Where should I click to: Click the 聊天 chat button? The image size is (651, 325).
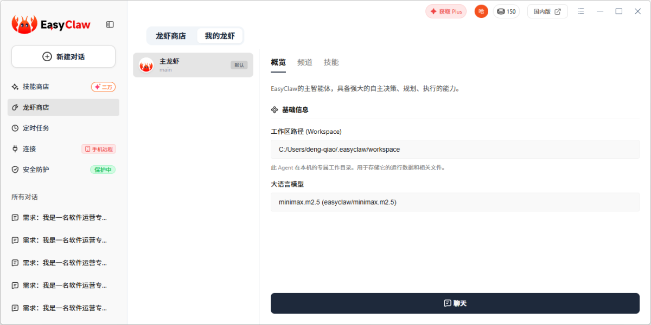click(x=455, y=303)
